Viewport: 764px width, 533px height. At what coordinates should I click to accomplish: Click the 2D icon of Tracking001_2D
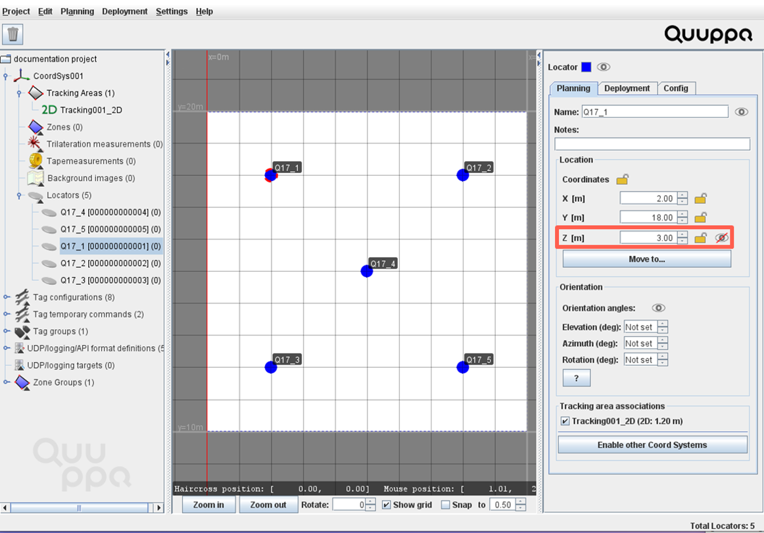tap(49, 110)
